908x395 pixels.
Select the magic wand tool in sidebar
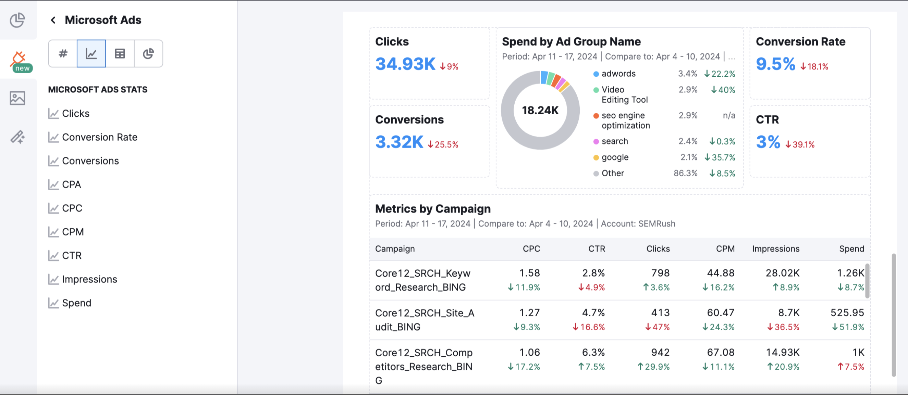[x=18, y=137]
